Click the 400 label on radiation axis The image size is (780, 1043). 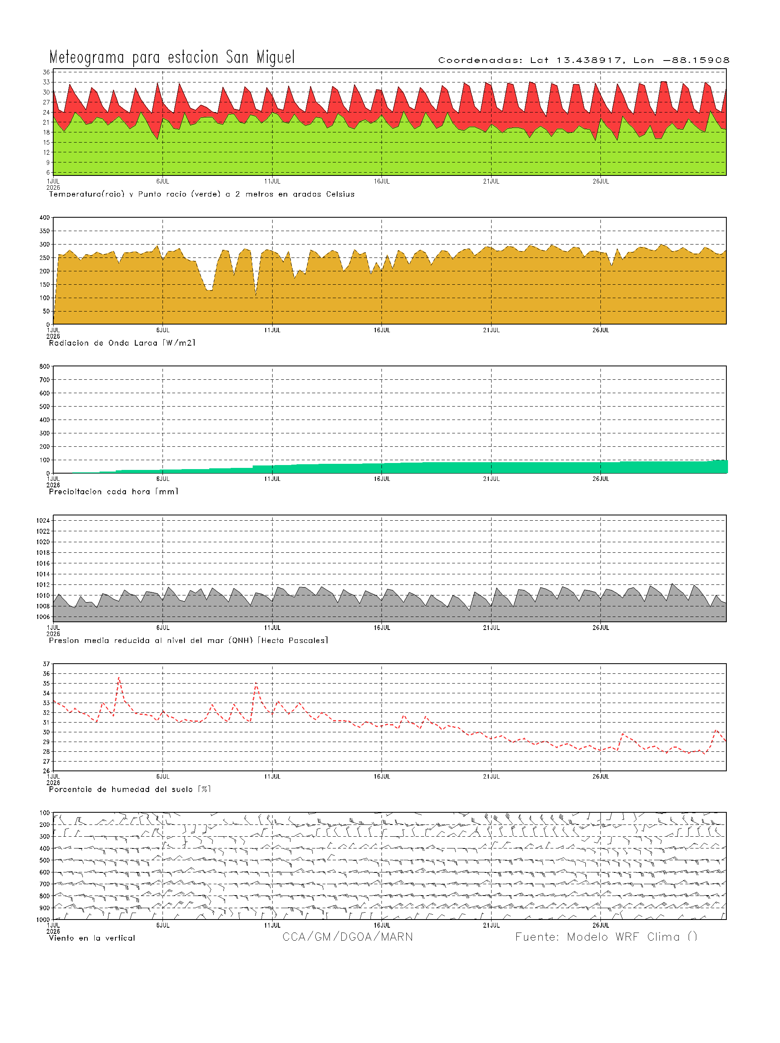pyautogui.click(x=45, y=217)
